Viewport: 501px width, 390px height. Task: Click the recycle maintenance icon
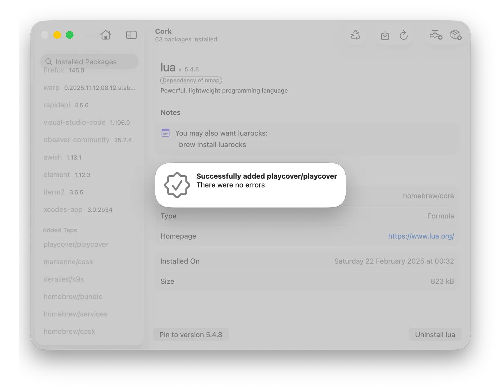click(x=355, y=35)
